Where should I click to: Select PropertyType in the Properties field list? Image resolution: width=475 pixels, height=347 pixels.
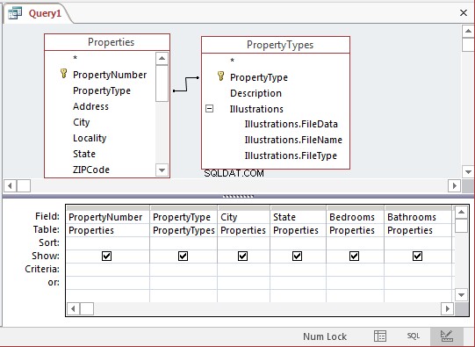[x=102, y=90]
